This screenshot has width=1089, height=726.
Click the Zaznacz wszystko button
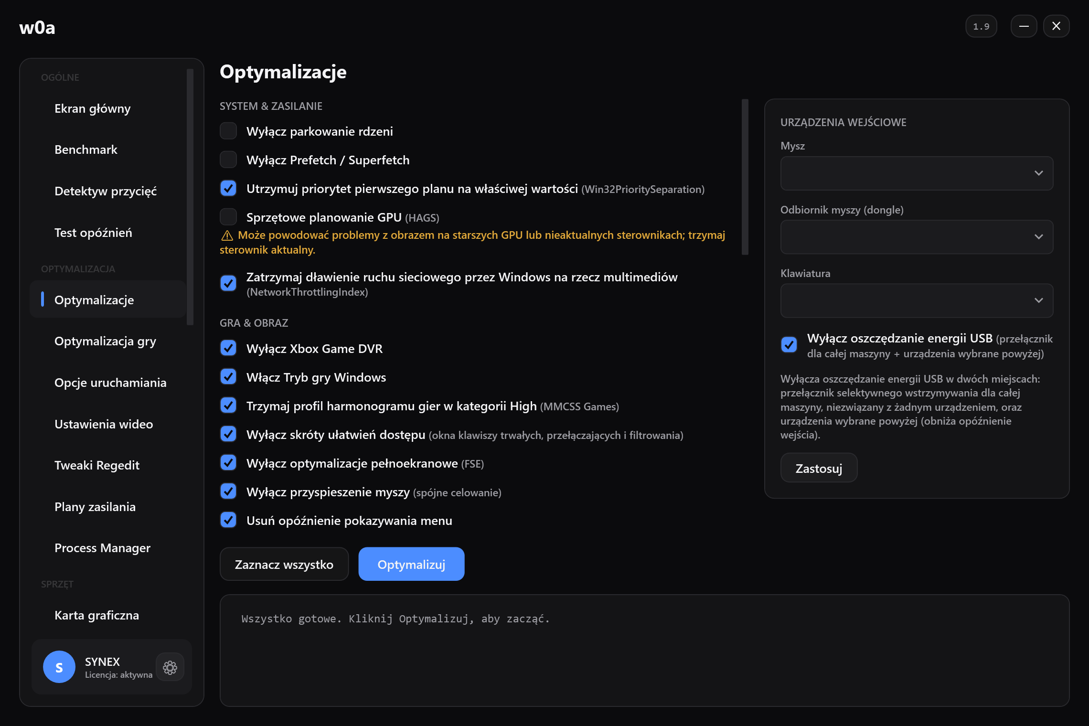point(284,564)
